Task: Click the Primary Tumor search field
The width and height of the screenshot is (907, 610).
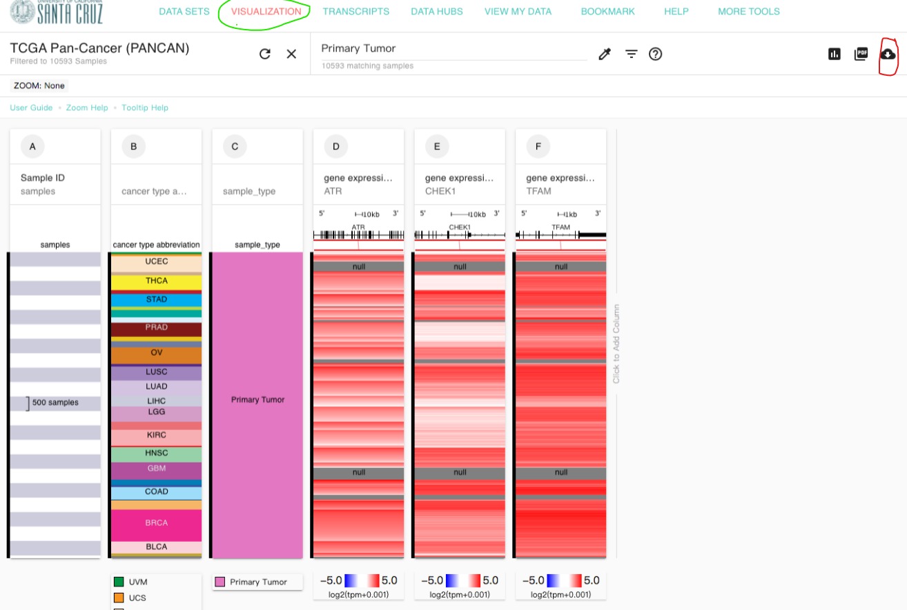Action: (x=453, y=49)
